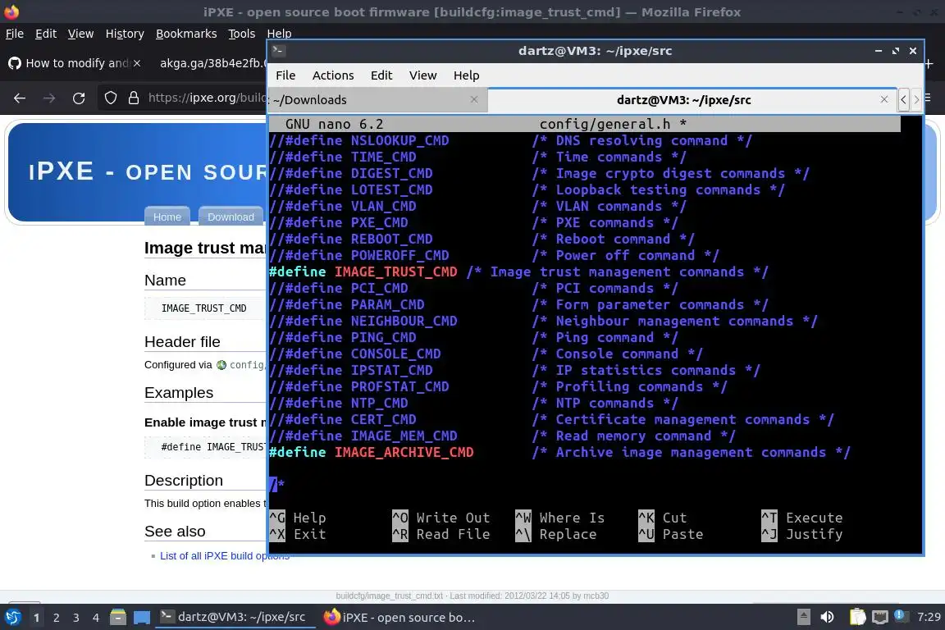
Task: Click the '#define IMAGE_ARCHIVE_CMD' line in nano
Action: (559, 452)
